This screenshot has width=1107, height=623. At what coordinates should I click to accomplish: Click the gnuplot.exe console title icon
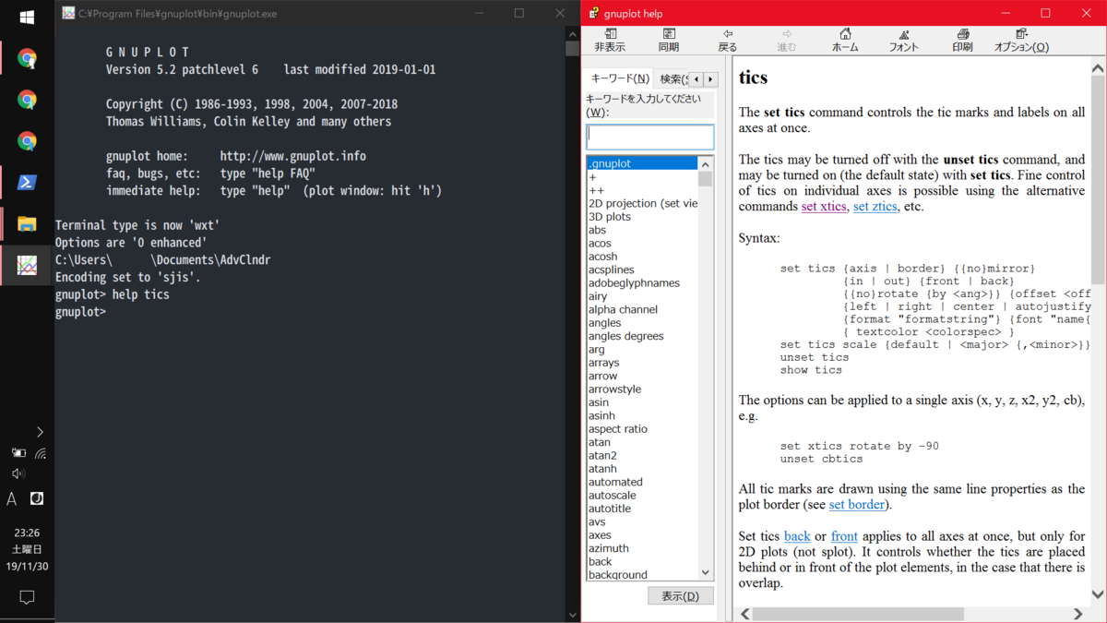coord(68,13)
